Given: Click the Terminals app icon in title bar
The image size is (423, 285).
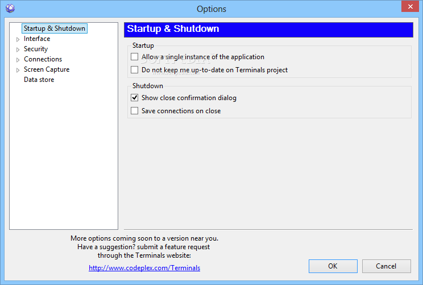Looking at the screenshot, I should (x=10, y=9).
